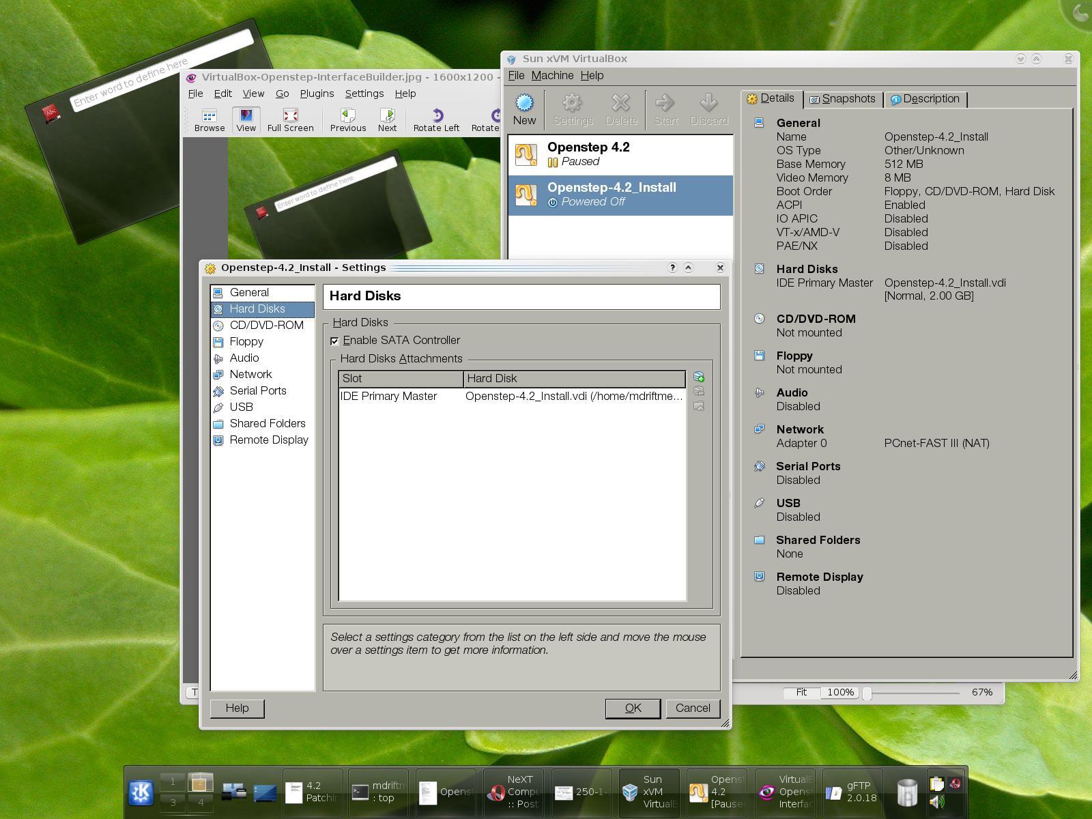This screenshot has height=819, width=1092.
Task: Toggle the View mode button in image viewer
Action: tap(246, 119)
